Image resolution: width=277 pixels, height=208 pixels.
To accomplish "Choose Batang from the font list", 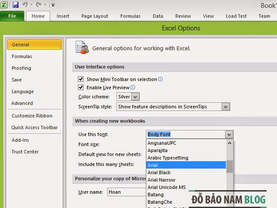I will 186,195.
